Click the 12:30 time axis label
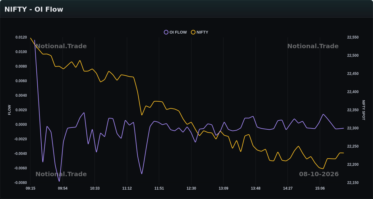 pos(191,188)
